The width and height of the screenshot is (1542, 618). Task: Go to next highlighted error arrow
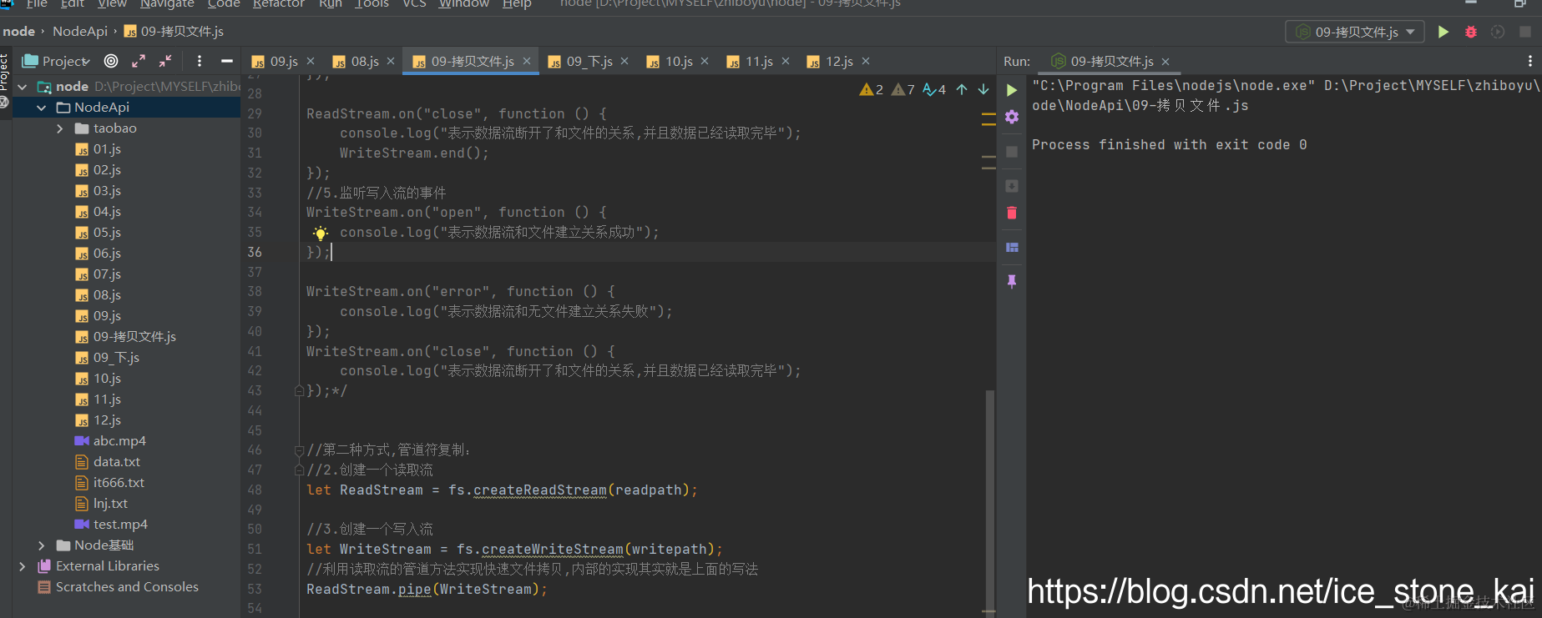[983, 89]
